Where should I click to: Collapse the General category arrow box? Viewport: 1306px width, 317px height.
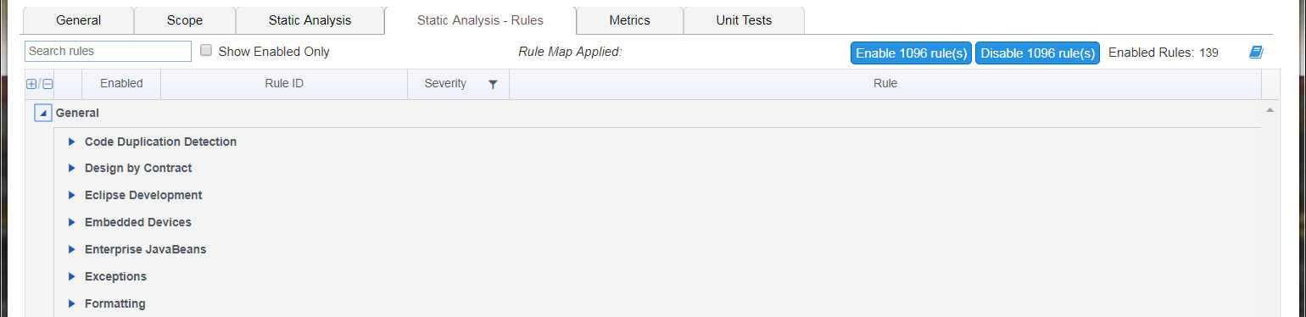pos(42,113)
